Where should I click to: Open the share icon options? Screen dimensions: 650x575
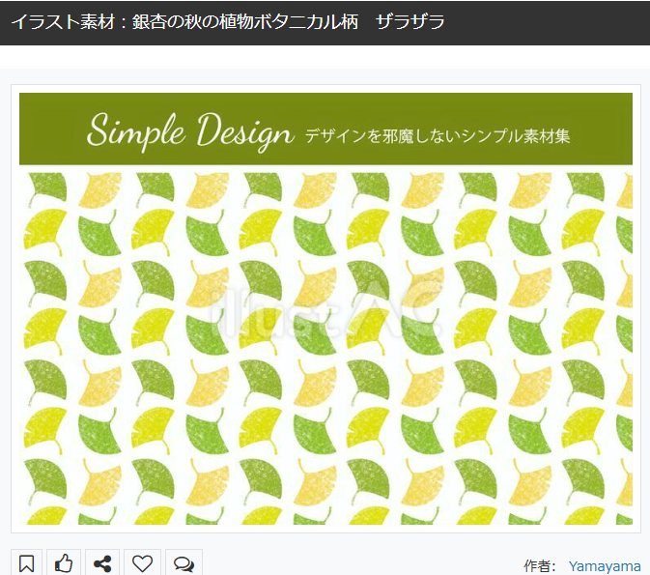(102, 563)
